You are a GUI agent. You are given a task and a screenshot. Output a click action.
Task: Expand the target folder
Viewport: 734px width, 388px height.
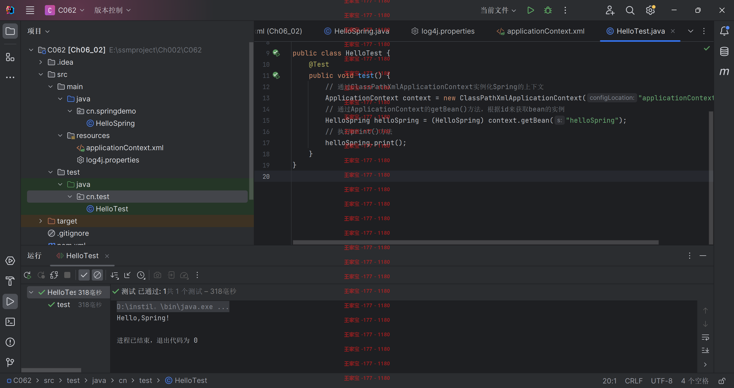[x=41, y=221]
